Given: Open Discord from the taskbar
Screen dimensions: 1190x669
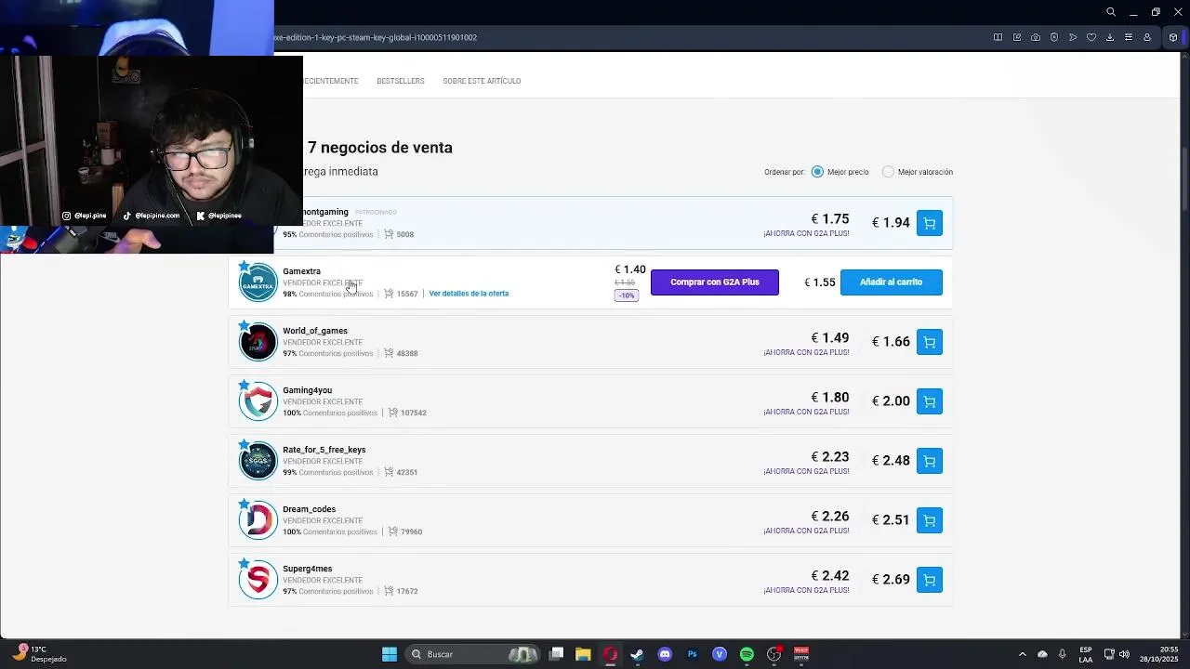Looking at the screenshot, I should coord(665,654).
